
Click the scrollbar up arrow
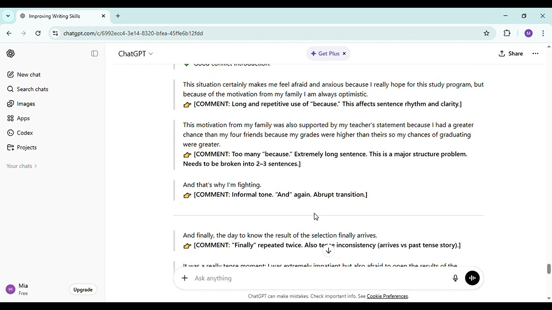click(549, 46)
